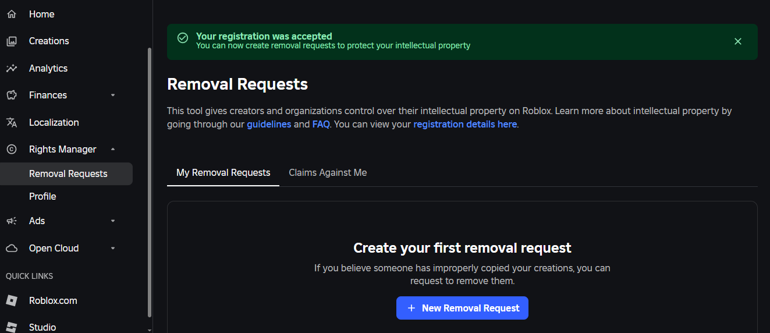Collapse the Rights Manager section arrow
This screenshot has width=770, height=333.
point(113,150)
